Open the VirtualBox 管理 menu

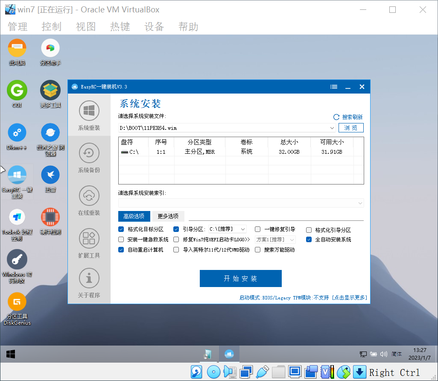pos(18,27)
